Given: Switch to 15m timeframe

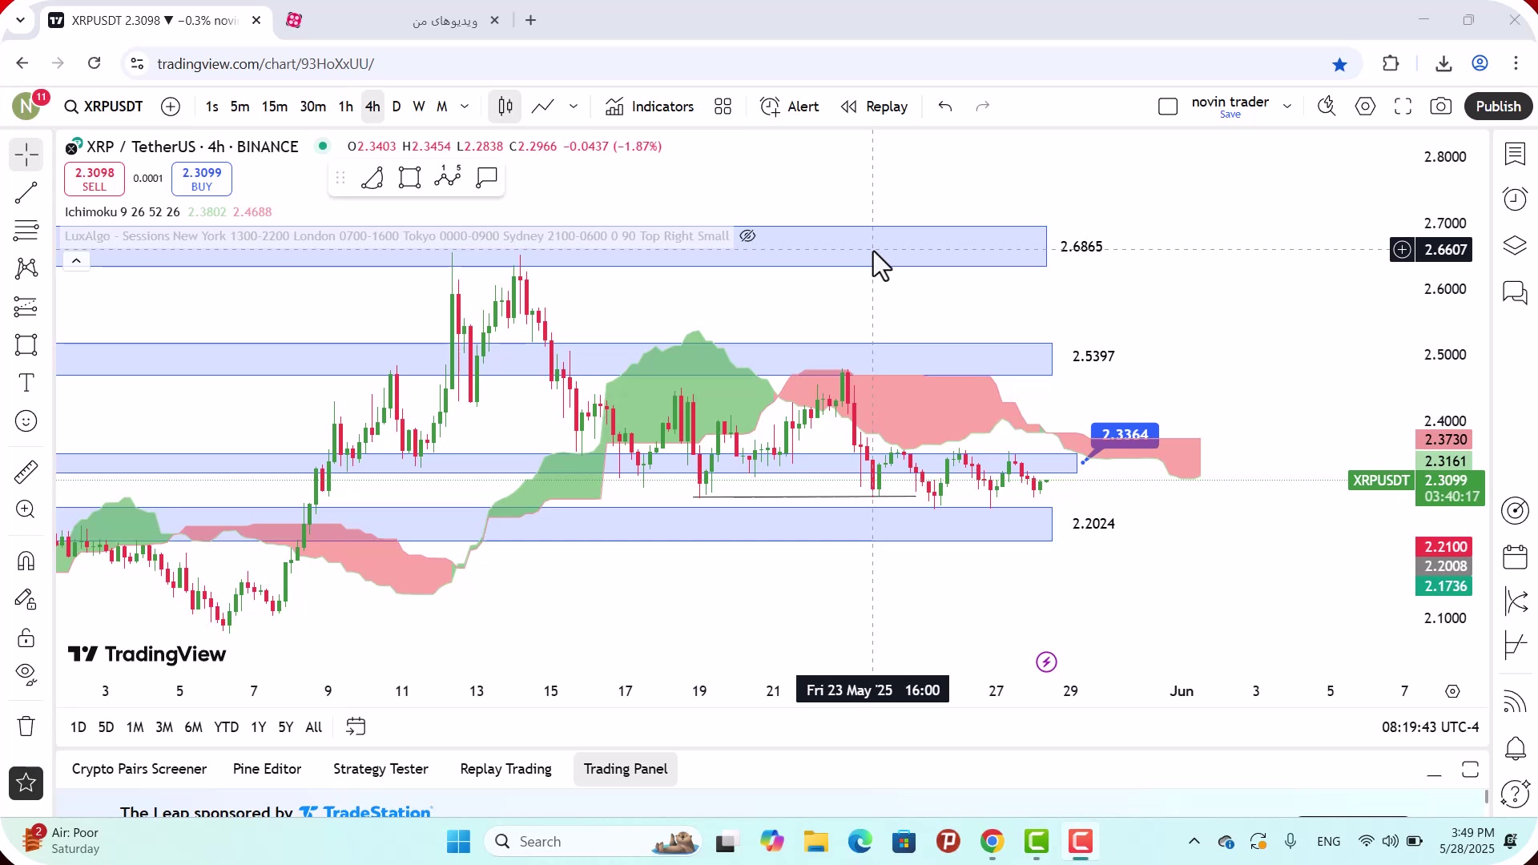Looking at the screenshot, I should pyautogui.click(x=274, y=107).
